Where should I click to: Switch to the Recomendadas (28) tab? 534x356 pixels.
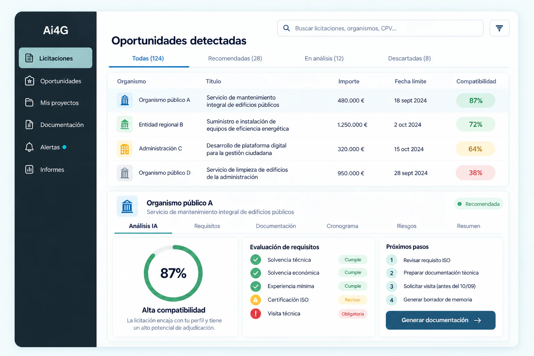[x=235, y=58]
